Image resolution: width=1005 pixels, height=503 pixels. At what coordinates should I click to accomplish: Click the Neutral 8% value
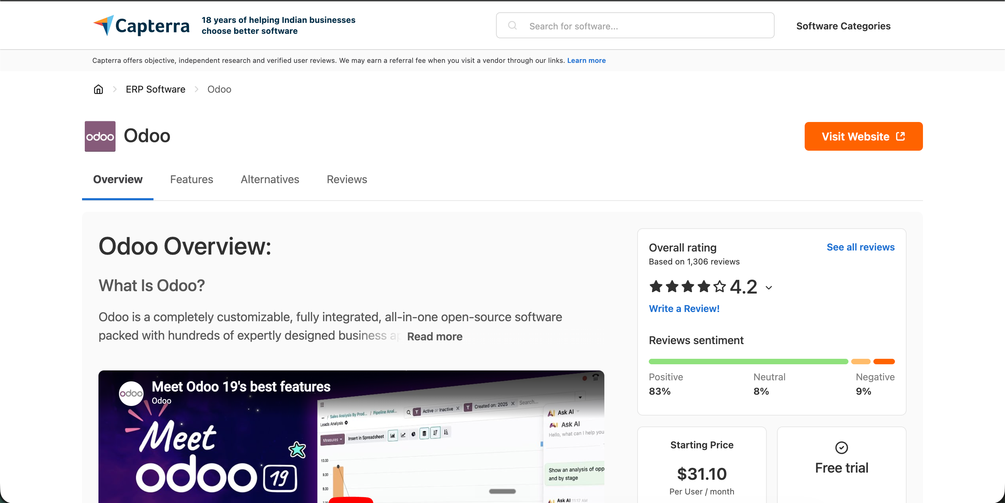point(761,391)
